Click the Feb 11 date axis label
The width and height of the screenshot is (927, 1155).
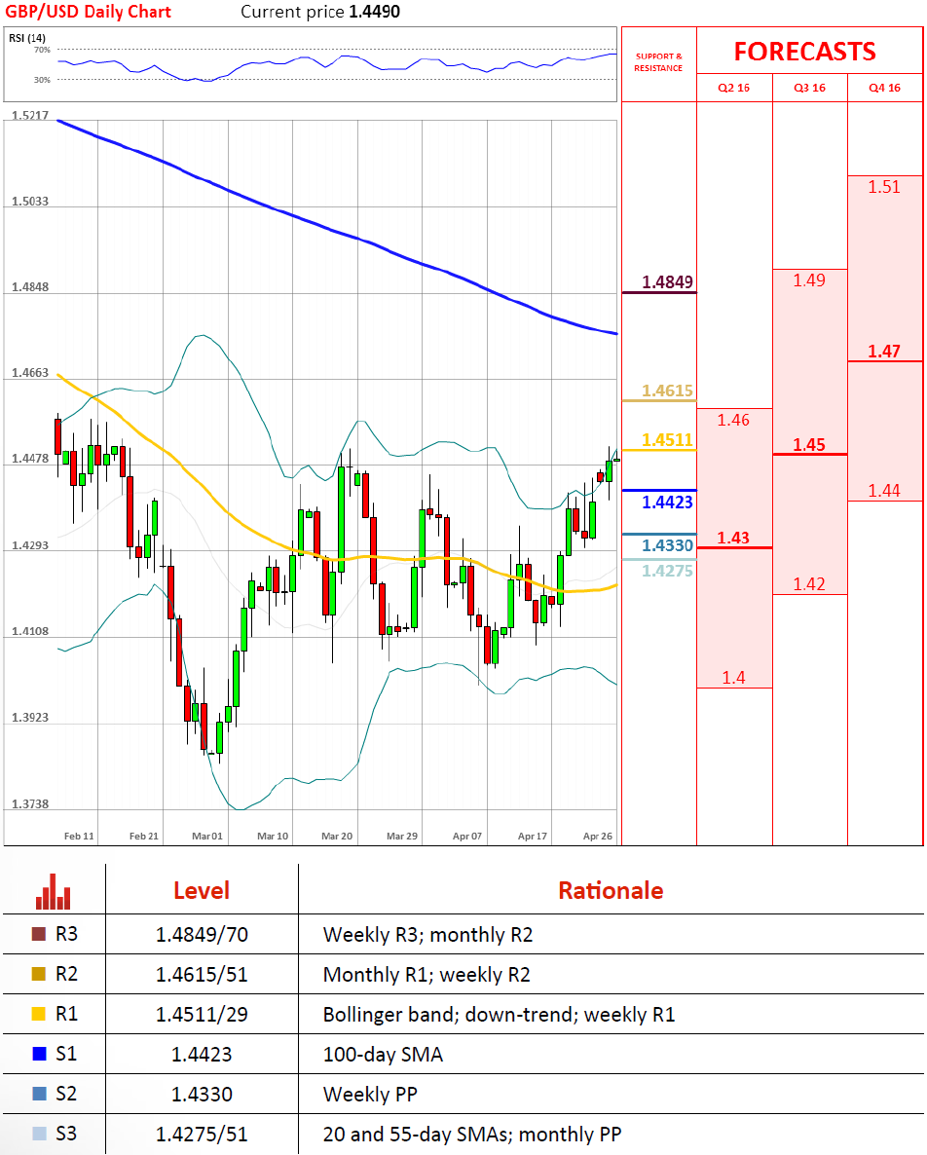79,836
